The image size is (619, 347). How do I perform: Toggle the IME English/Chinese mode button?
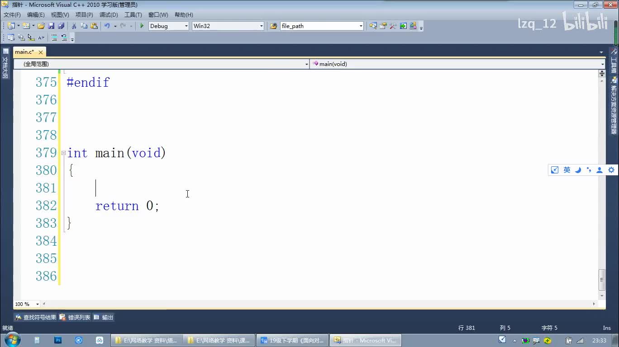tap(567, 170)
